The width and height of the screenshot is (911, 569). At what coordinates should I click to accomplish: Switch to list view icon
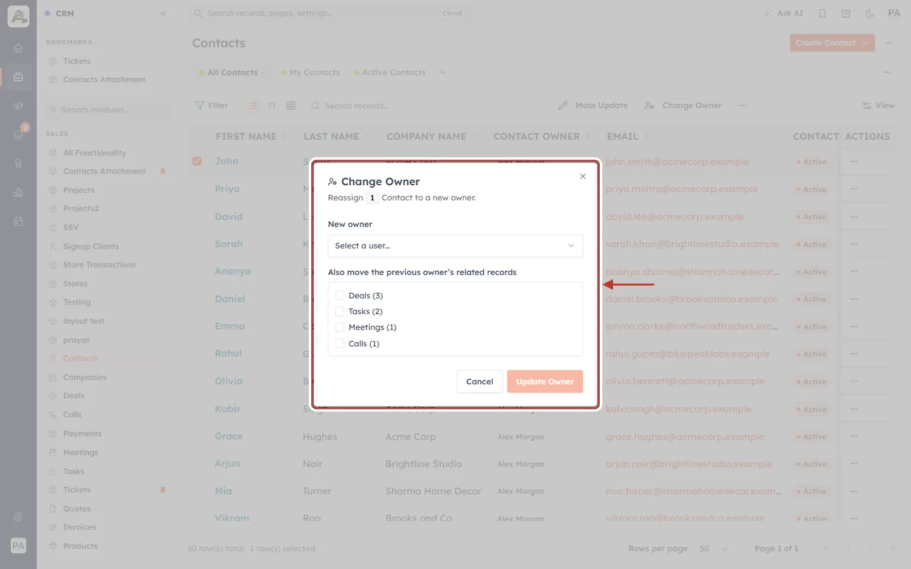(x=253, y=106)
